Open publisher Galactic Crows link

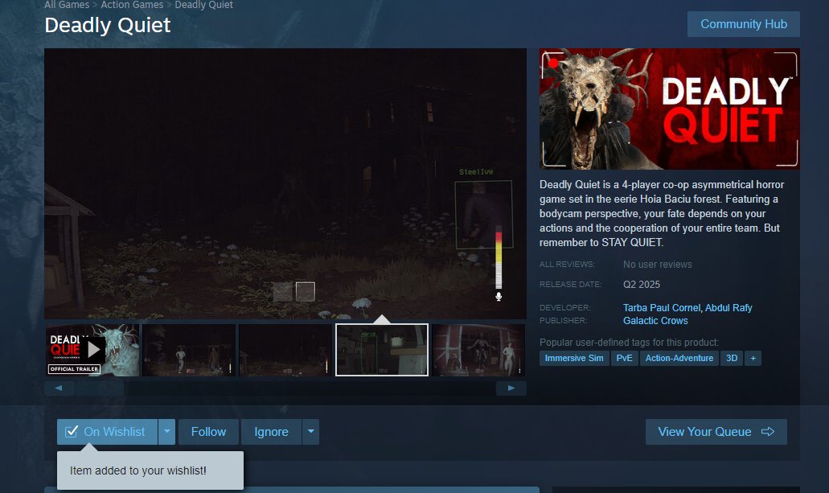(655, 321)
